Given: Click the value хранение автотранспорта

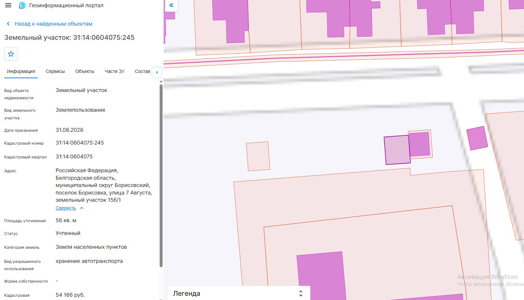Looking at the screenshot, I should coord(89,261).
